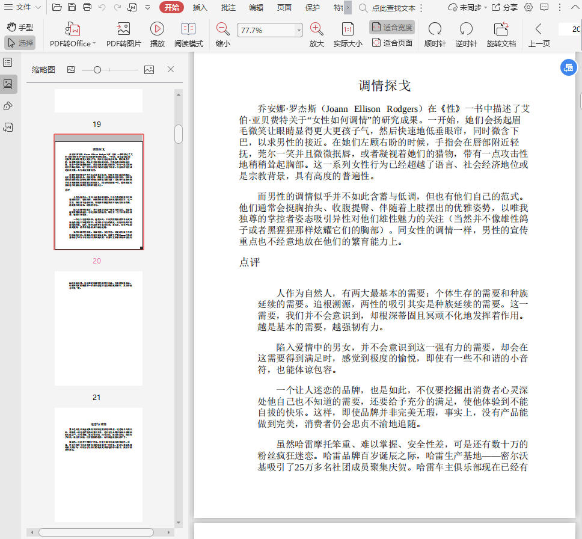Toggle 适合页面 fit page

393,43
